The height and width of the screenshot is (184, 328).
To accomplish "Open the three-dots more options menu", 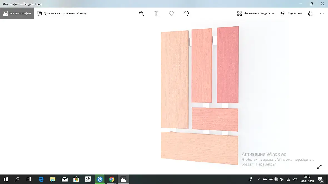I will [322, 13].
